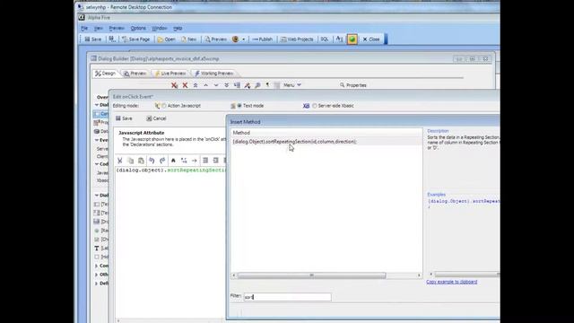574x323 pixels.
Task: Click the Method list horizontal scrollbar thumb
Action: pyautogui.click(x=311, y=275)
